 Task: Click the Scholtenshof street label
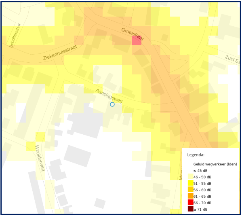[x=15, y=36]
